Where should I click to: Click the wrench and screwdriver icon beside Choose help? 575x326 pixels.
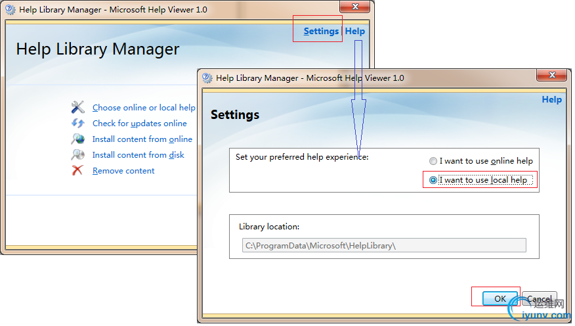pyautogui.click(x=77, y=107)
